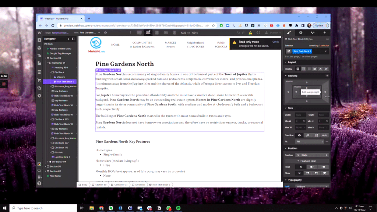The image size is (377, 212).
Task: Set Display to Flex in Layout section
Action: point(303,69)
